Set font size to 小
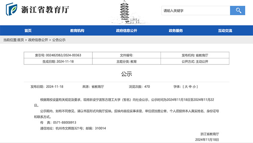 195,87
